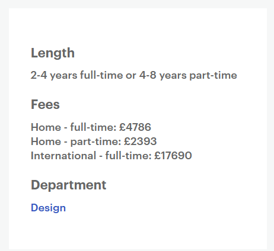Click 'part-time:' in the Home fee line
Screen dimensions: 274x251
click(x=95, y=141)
